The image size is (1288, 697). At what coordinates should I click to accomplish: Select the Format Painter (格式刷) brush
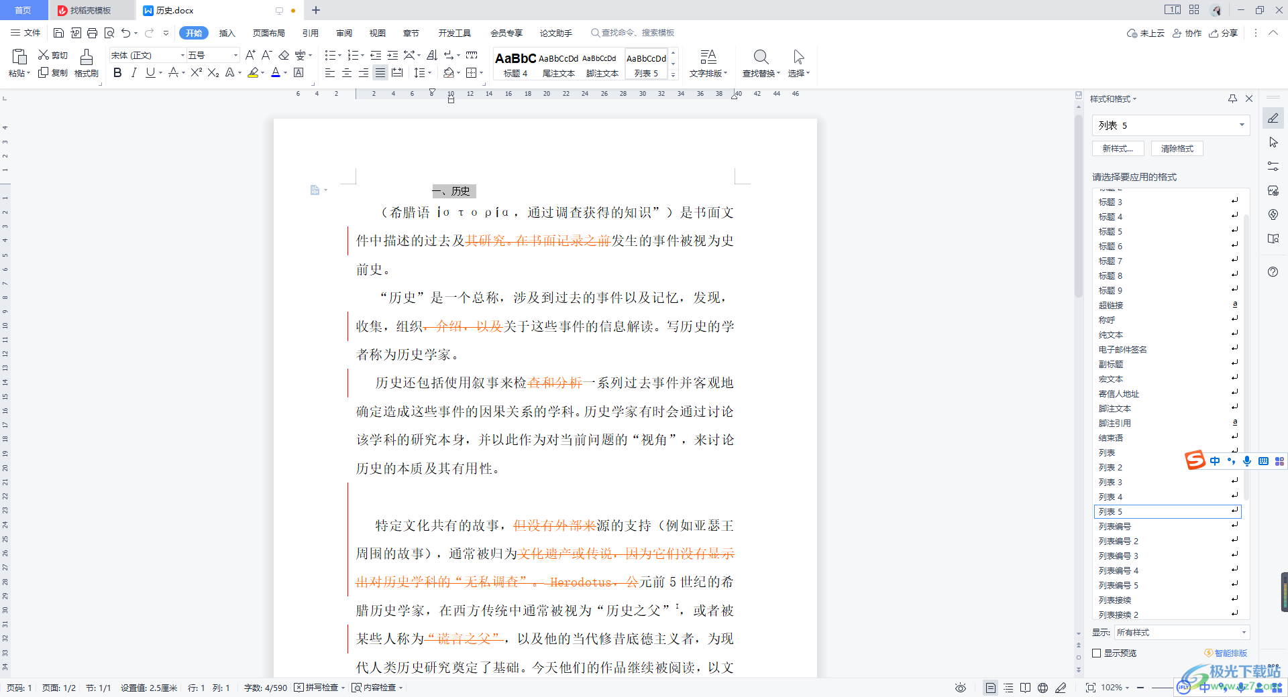tap(86, 57)
